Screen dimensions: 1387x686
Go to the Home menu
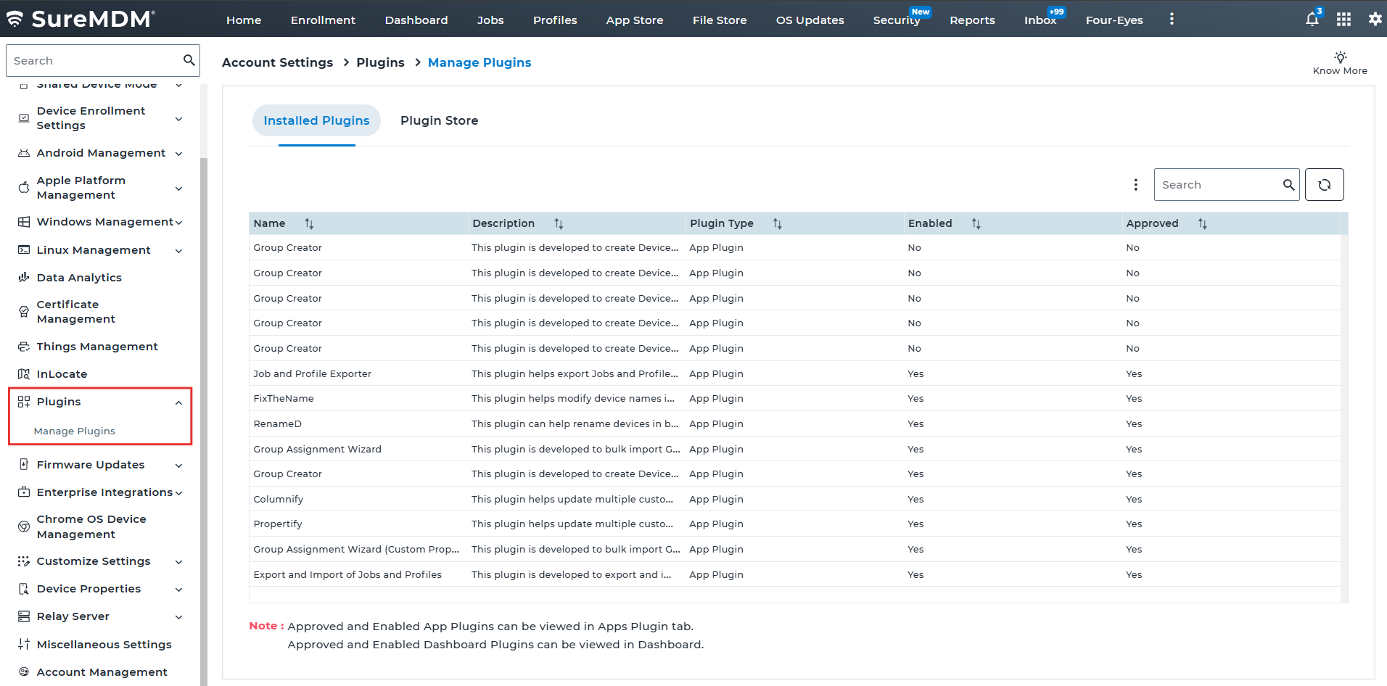tap(244, 20)
